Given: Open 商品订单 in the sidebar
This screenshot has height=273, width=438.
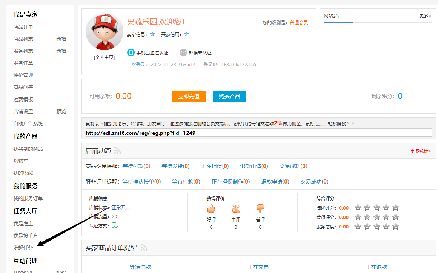Looking at the screenshot, I should 23,27.
